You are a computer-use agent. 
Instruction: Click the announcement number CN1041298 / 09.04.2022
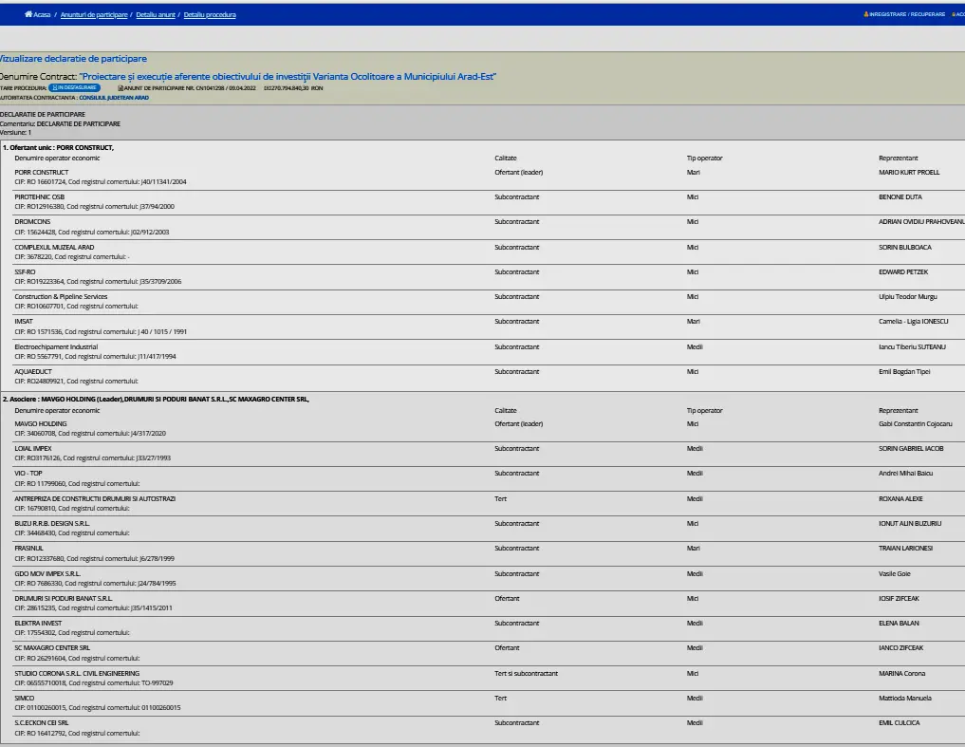(226, 88)
